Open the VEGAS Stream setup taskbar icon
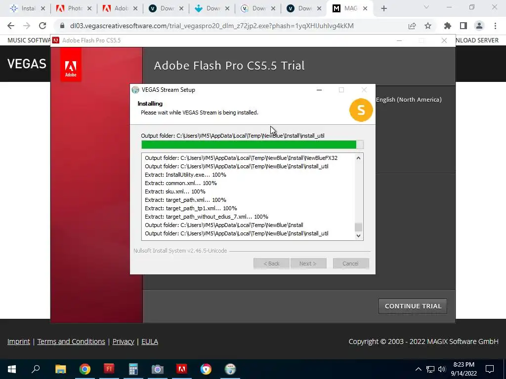The width and height of the screenshot is (506, 379). click(x=230, y=369)
